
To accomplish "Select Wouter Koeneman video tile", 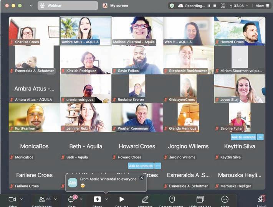I will (137, 117).
